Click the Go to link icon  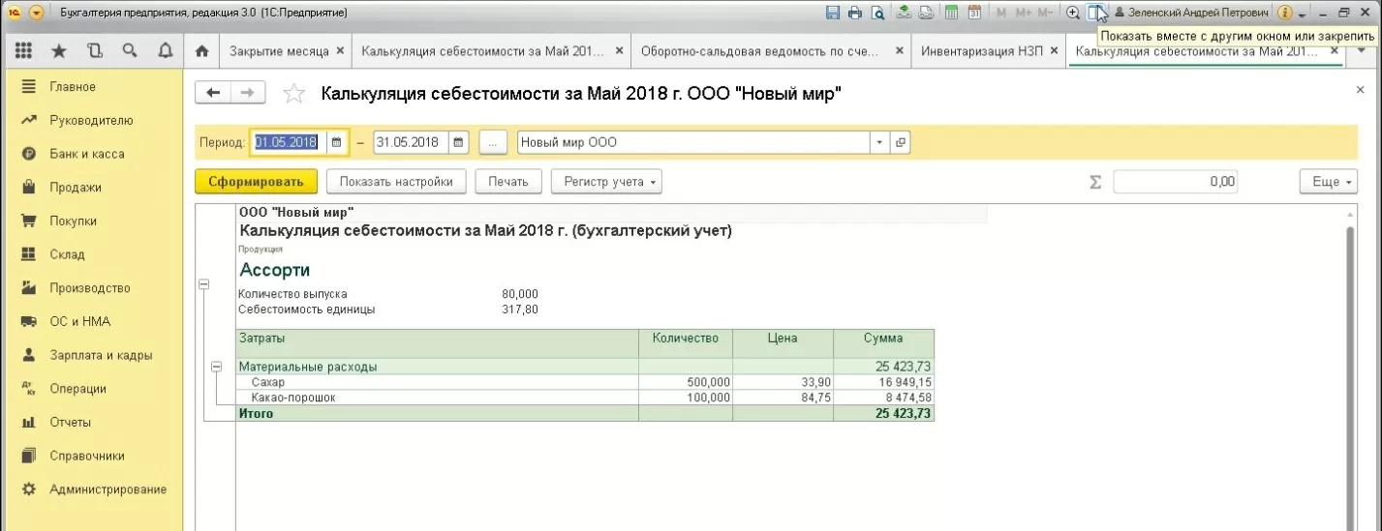[x=926, y=13]
